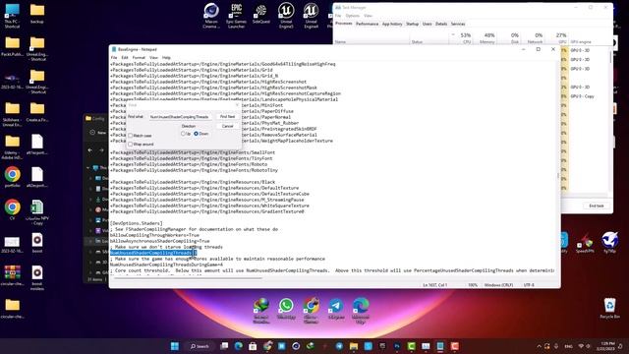629x354 pixels.
Task: Open the Excel NPV Copy file on desktop
Action: tap(37, 212)
